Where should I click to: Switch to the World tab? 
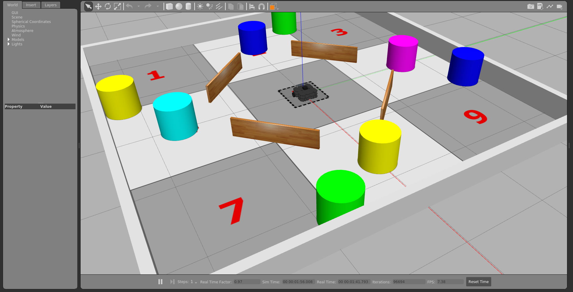pyautogui.click(x=13, y=5)
